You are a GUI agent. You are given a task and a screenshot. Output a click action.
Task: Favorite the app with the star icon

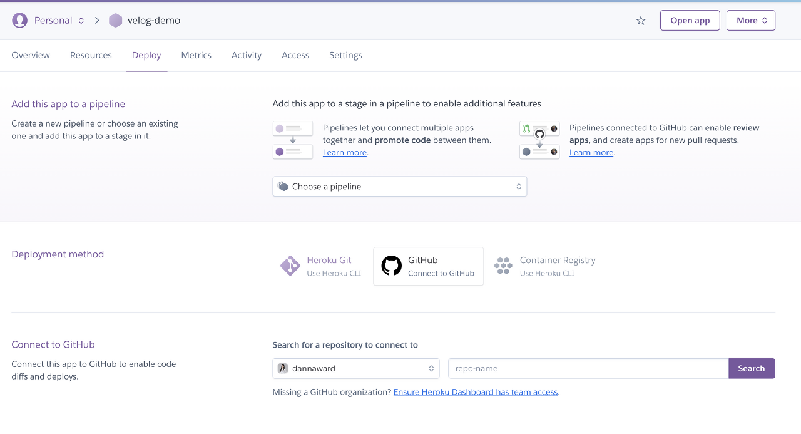pyautogui.click(x=641, y=21)
